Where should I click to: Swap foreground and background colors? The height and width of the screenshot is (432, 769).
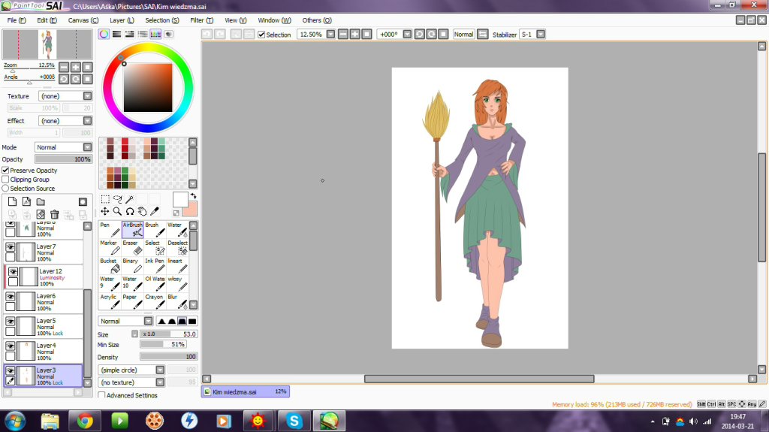coord(193,195)
